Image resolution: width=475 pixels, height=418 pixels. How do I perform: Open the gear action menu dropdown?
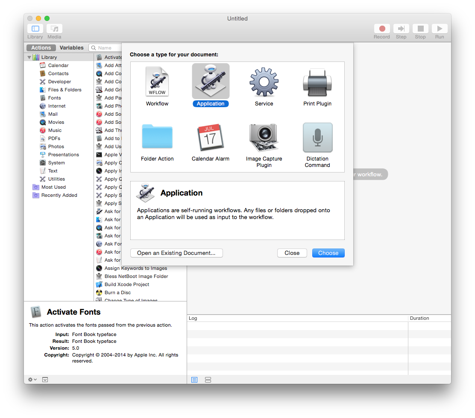click(x=32, y=380)
